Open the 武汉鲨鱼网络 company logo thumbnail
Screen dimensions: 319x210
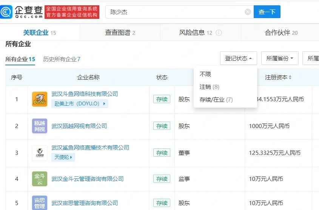[x=40, y=153]
